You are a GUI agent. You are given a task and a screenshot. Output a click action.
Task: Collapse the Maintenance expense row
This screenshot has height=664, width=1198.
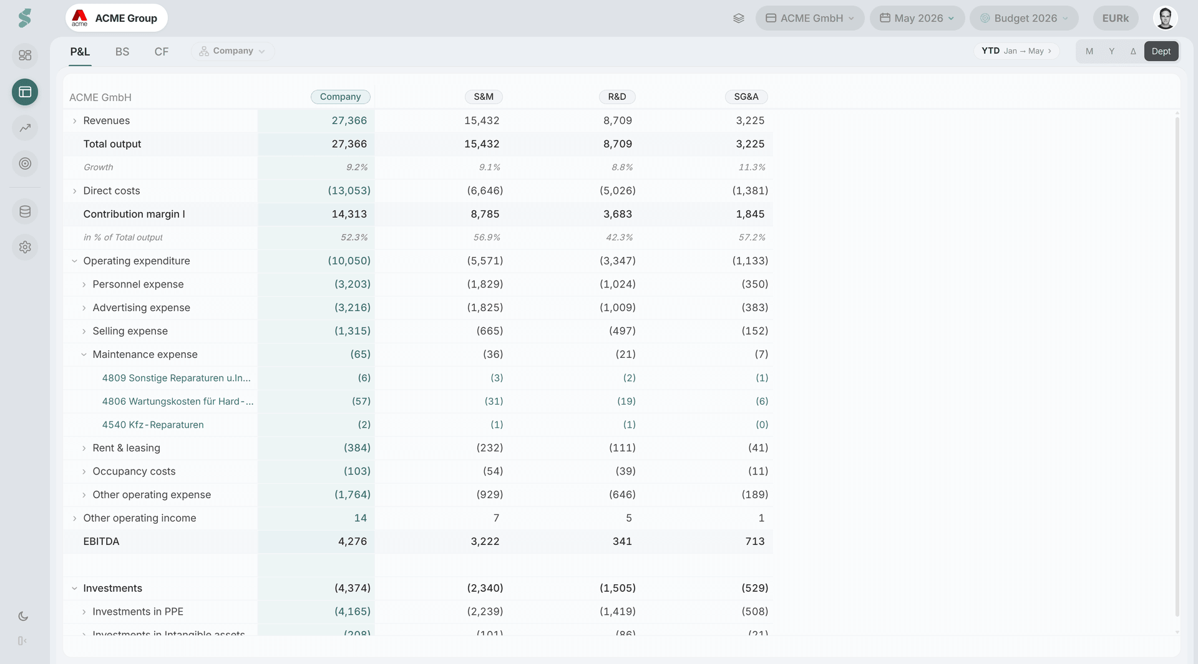point(84,354)
